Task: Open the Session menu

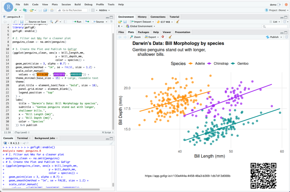Action: click(66, 5)
